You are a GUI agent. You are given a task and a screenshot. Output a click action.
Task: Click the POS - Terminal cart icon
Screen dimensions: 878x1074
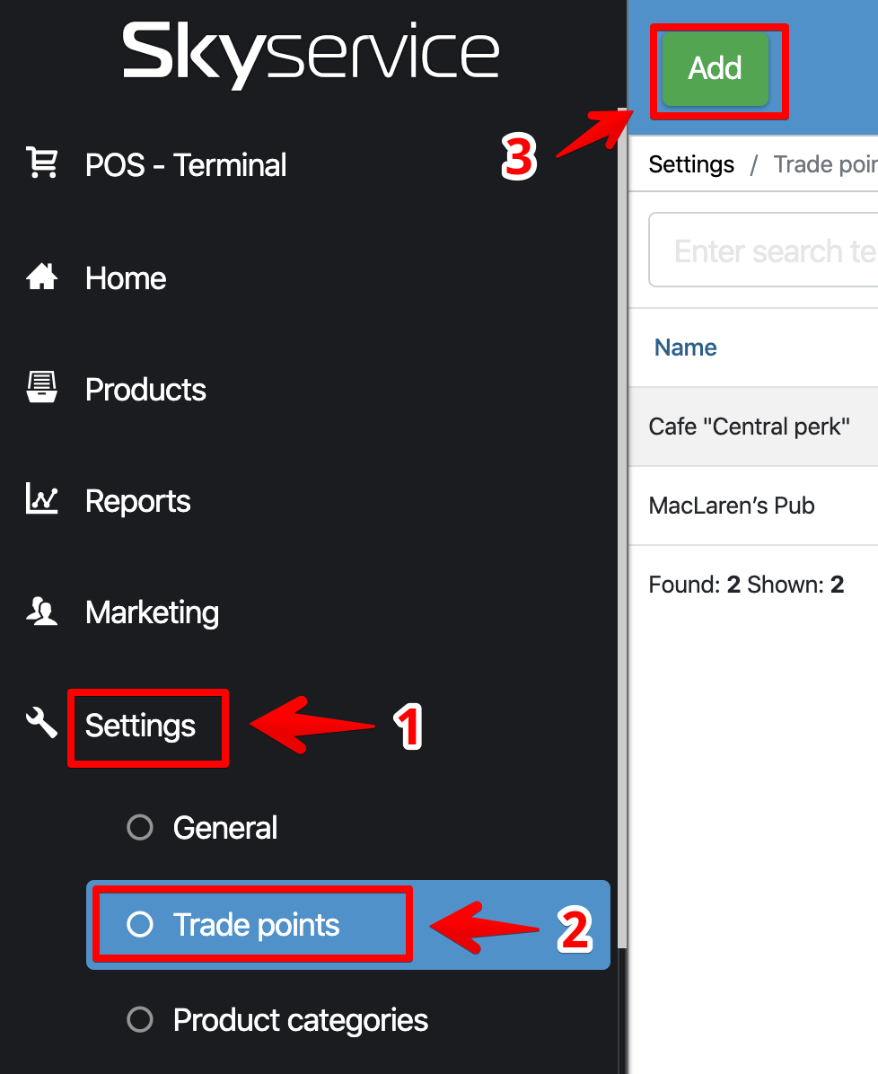[42, 164]
